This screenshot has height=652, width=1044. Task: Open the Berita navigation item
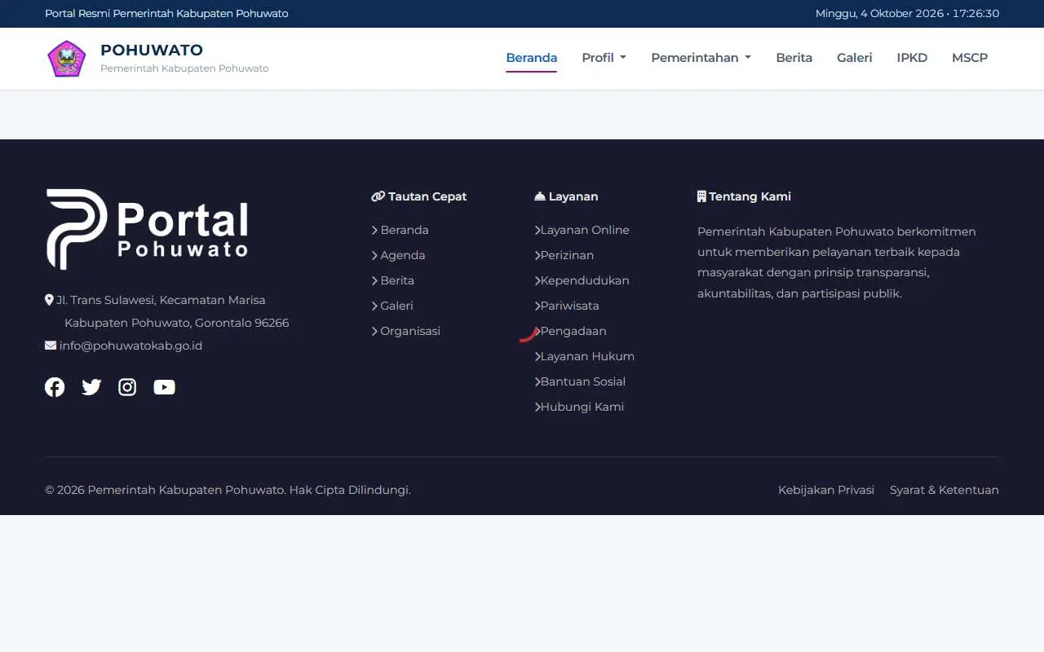point(794,58)
